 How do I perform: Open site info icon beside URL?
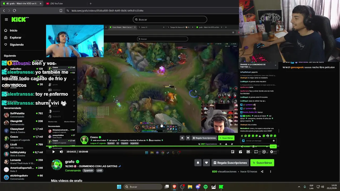68,11
